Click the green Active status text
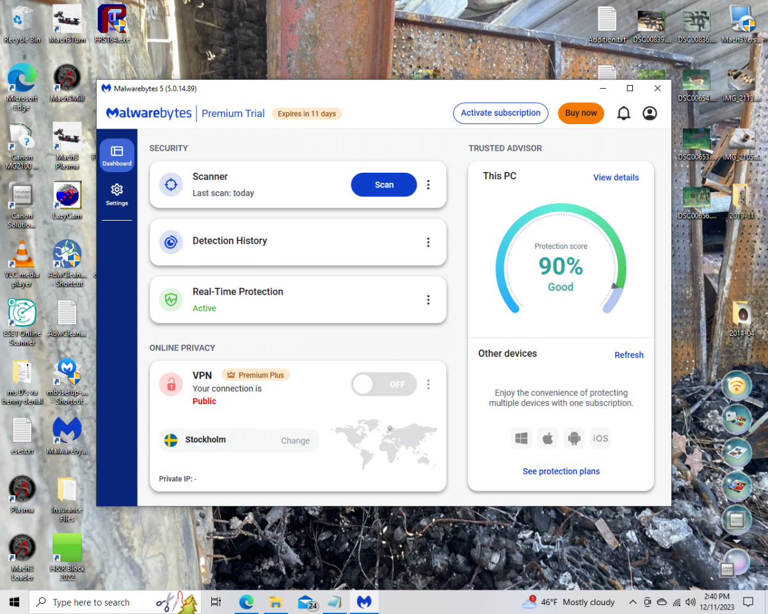 [204, 308]
